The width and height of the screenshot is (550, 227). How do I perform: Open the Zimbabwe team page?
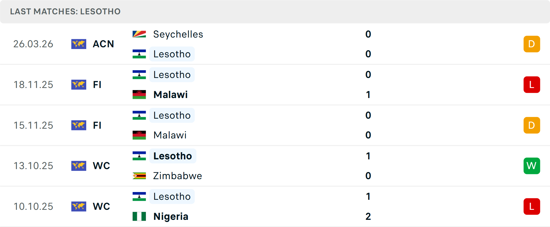(x=177, y=176)
